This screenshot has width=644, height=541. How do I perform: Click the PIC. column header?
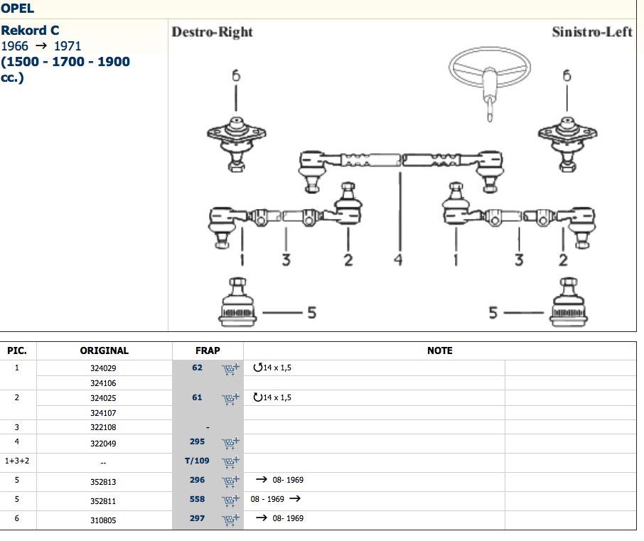[x=17, y=350]
